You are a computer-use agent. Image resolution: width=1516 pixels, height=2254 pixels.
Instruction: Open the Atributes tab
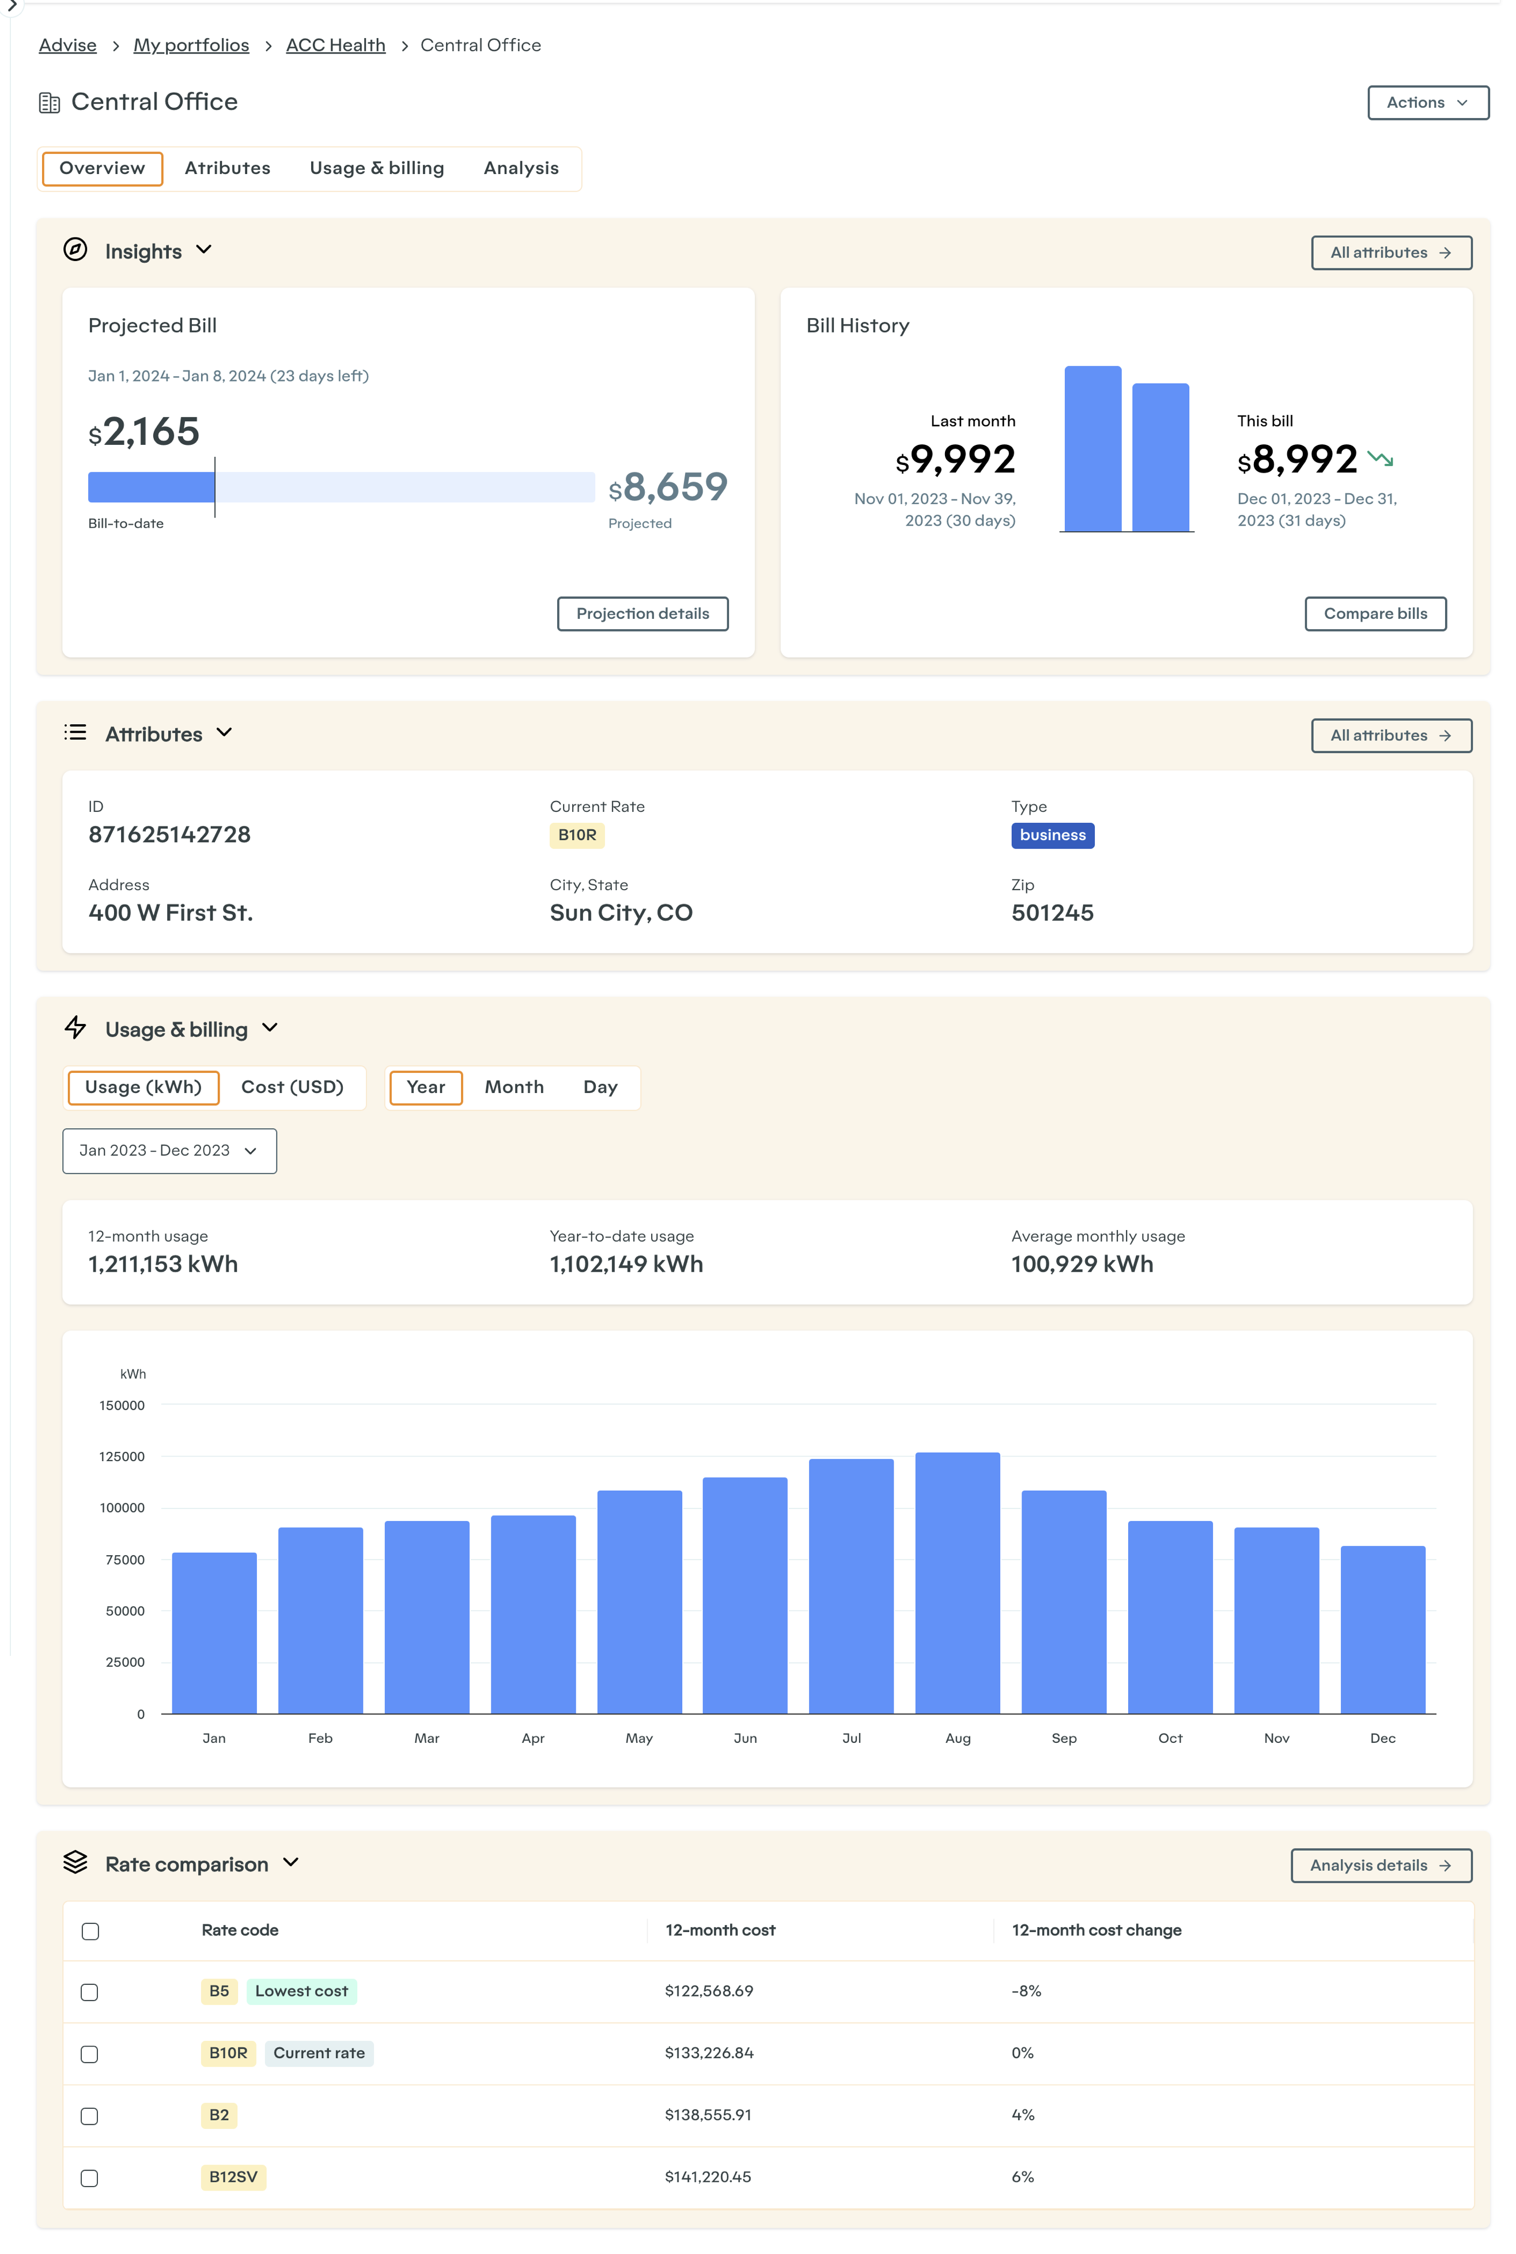[x=228, y=168]
